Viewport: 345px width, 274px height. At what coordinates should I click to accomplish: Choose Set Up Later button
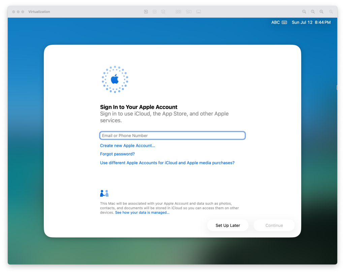228,226
